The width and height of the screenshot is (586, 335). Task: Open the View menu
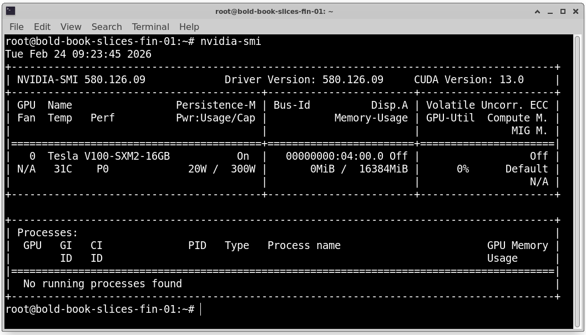coord(70,27)
